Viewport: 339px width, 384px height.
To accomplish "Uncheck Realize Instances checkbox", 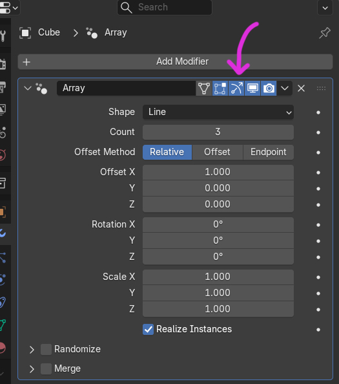I will pyautogui.click(x=149, y=330).
